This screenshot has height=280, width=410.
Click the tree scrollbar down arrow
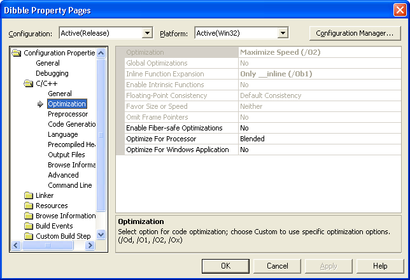point(101,235)
